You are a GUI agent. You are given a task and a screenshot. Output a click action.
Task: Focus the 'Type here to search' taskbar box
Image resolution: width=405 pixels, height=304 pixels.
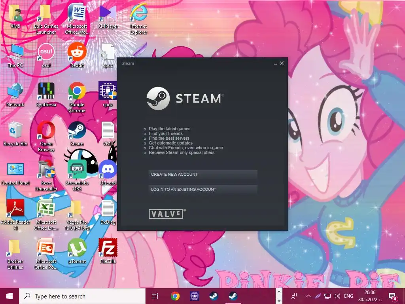(x=82, y=296)
